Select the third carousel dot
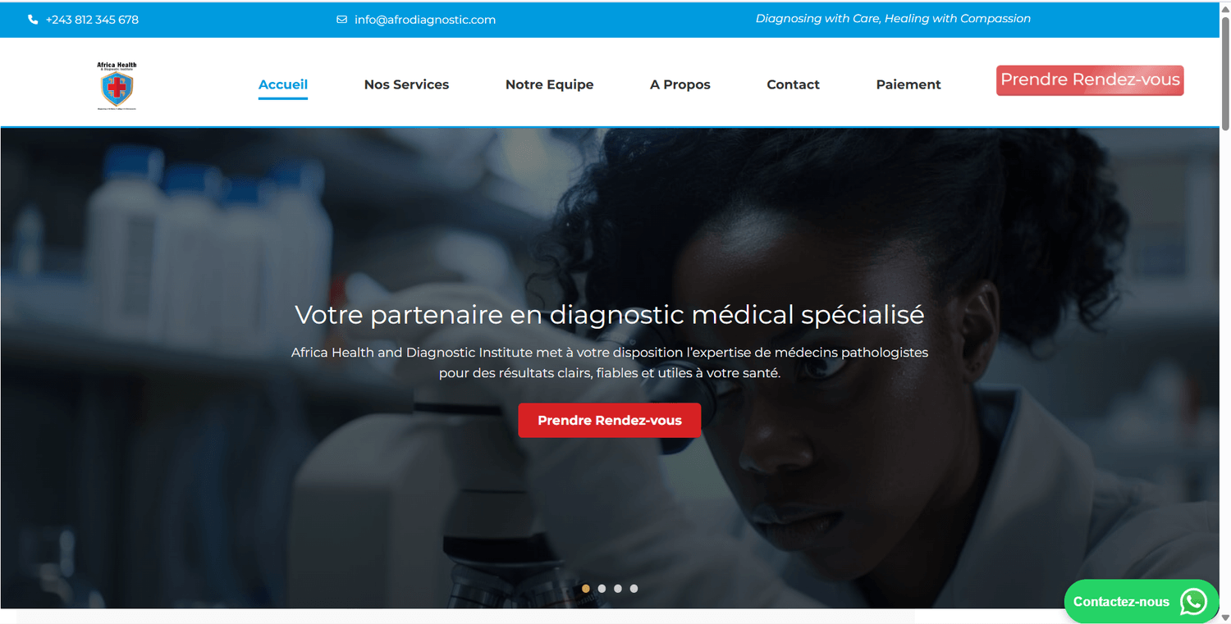This screenshot has width=1231, height=624. click(x=618, y=588)
